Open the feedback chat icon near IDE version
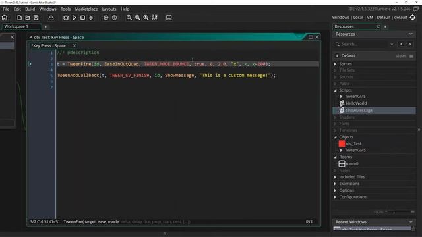This screenshot has width=422, height=237. pos(416,9)
